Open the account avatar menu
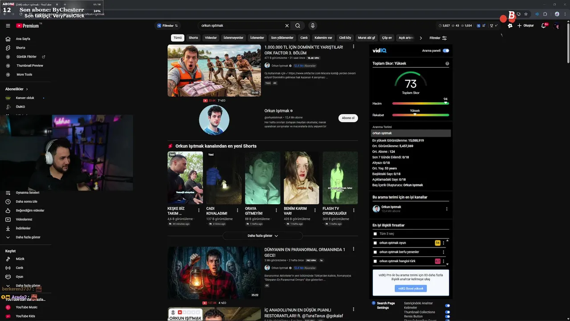The width and height of the screenshot is (570, 321). pyautogui.click(x=557, y=26)
